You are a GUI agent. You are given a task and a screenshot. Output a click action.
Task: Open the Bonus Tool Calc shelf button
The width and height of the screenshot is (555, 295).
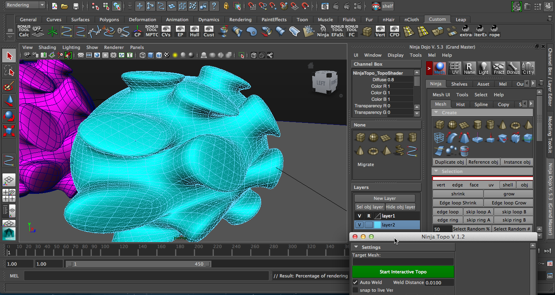pyautogui.click(x=24, y=31)
